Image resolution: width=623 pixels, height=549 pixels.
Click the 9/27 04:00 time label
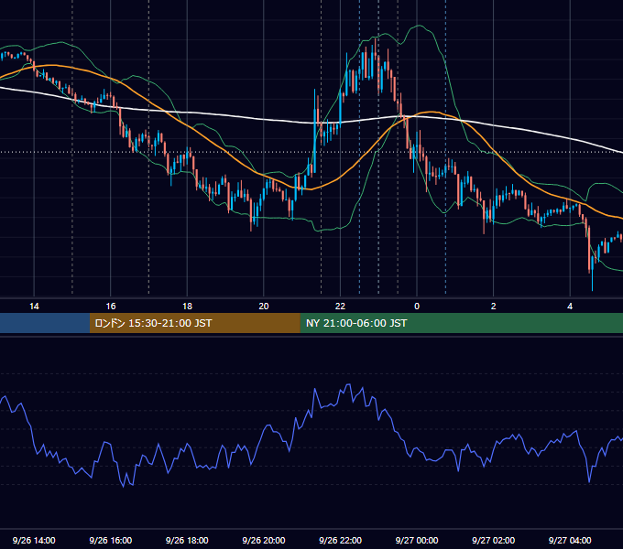570,540
